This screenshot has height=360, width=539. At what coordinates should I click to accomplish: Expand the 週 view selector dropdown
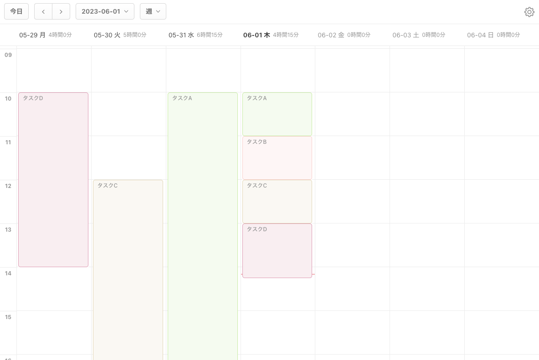(153, 11)
